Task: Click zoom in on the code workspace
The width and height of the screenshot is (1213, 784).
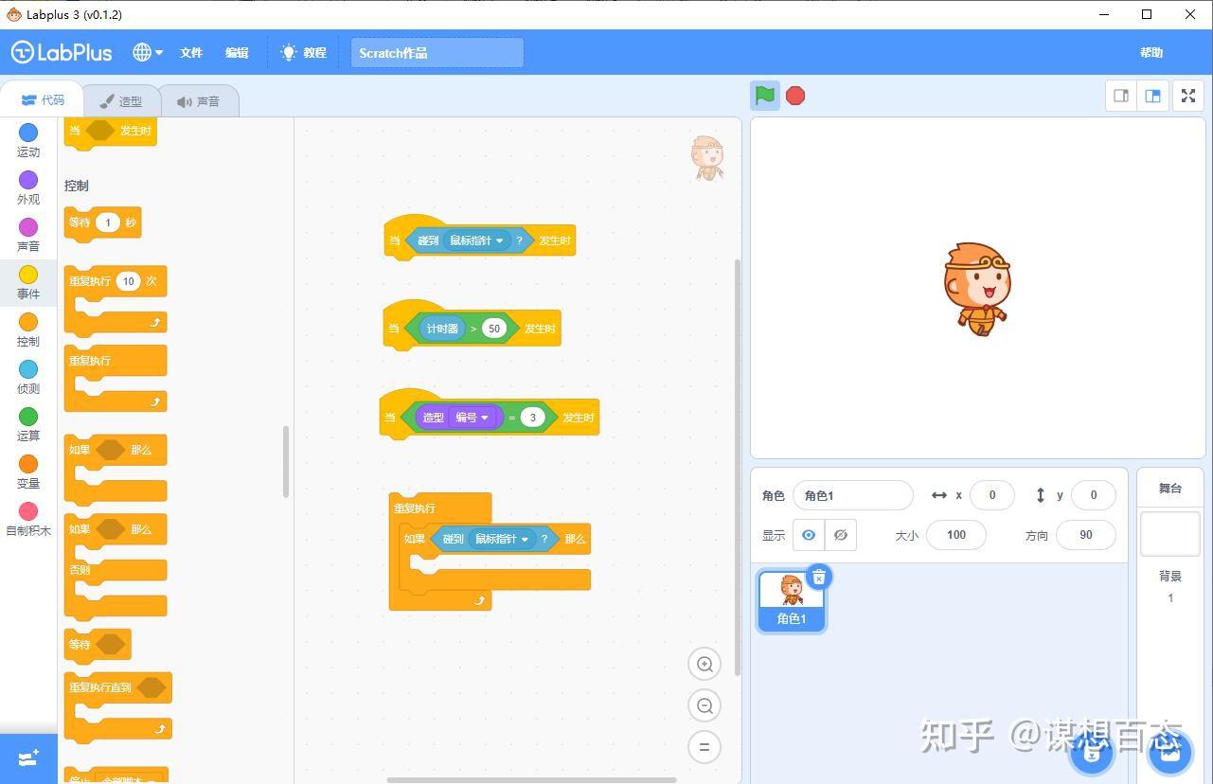Action: 704,664
